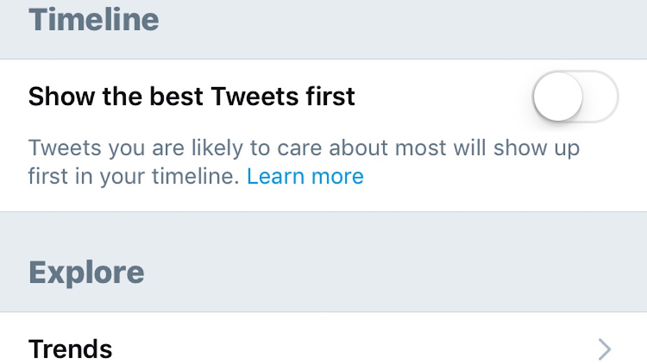Click the blue Learn more hyperlink
Viewport: 647px width, 364px height.
pyautogui.click(x=305, y=176)
